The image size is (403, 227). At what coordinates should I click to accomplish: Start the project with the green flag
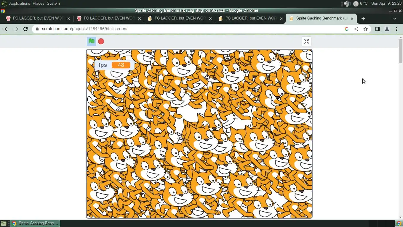click(92, 41)
